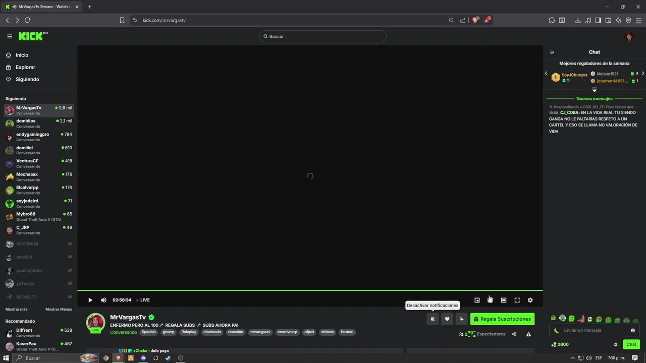Toggle notifications bell for MrVargasTv
The height and width of the screenshot is (363, 646).
coord(433,319)
